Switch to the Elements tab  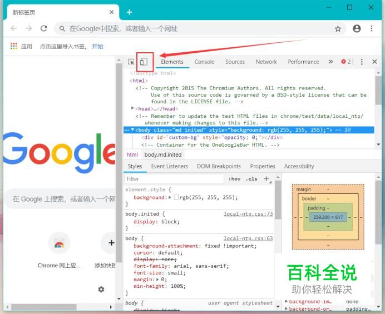(172, 62)
